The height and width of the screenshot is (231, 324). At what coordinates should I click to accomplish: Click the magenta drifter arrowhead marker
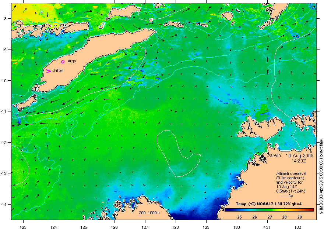(x=48, y=71)
